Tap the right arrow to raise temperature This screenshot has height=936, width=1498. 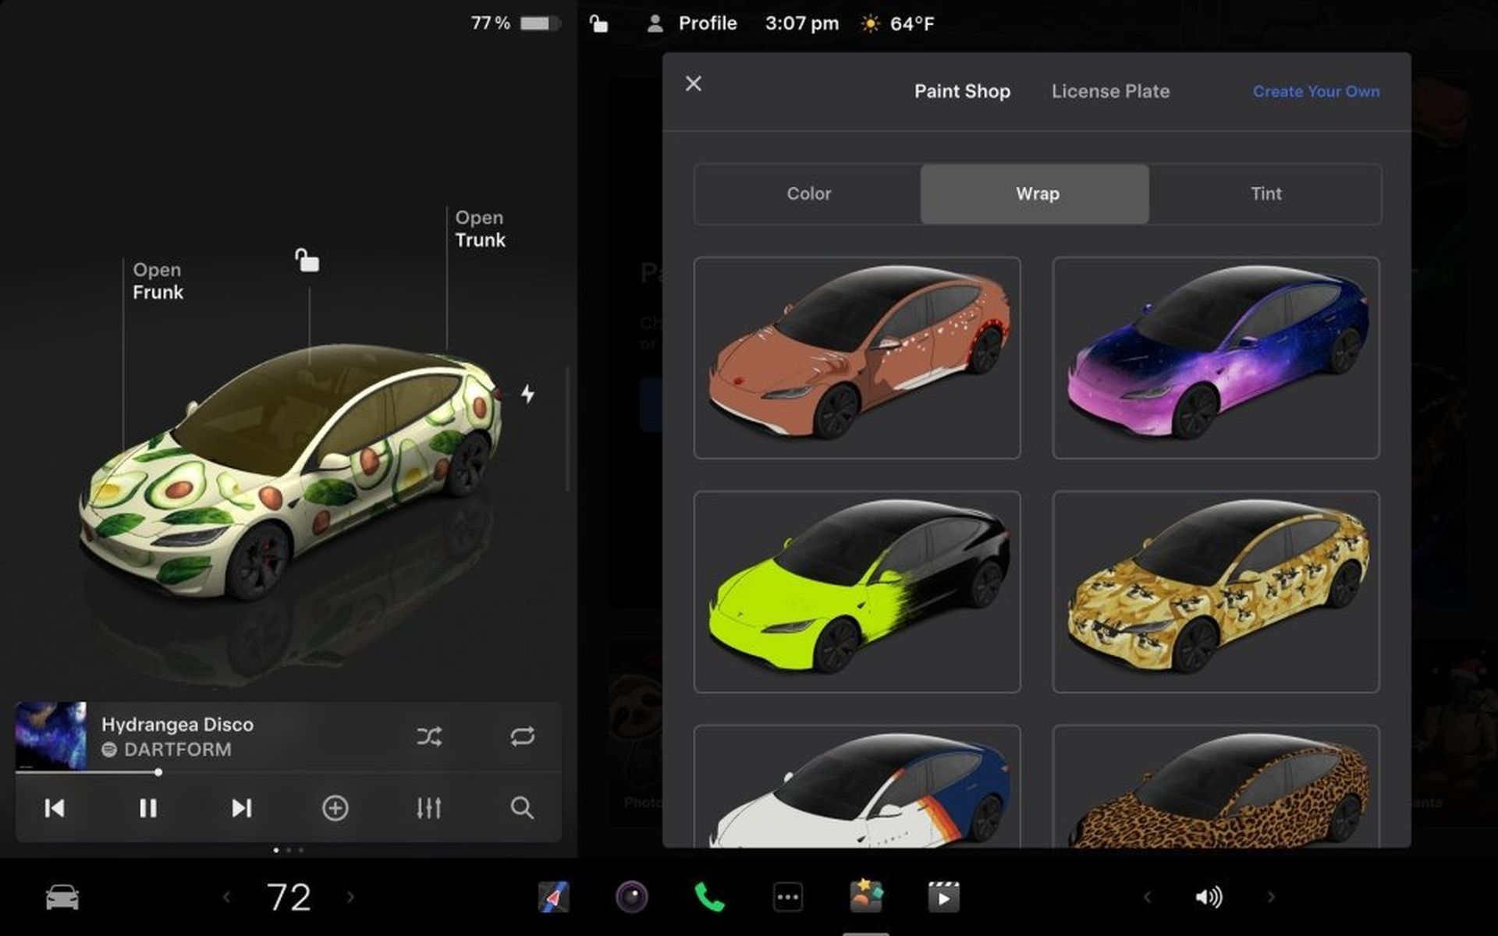[x=349, y=897]
